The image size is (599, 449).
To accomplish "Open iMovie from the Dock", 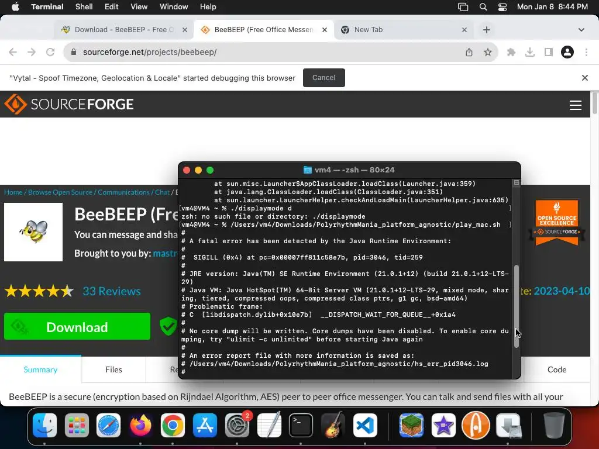I will click(x=443, y=425).
